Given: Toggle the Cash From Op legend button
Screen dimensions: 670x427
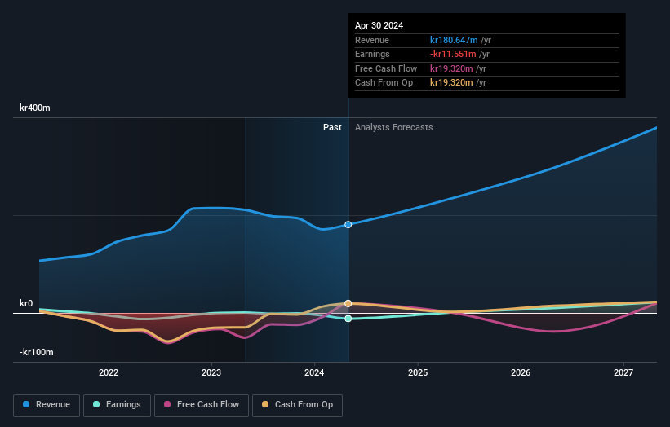Looking at the screenshot, I should 297,405.
